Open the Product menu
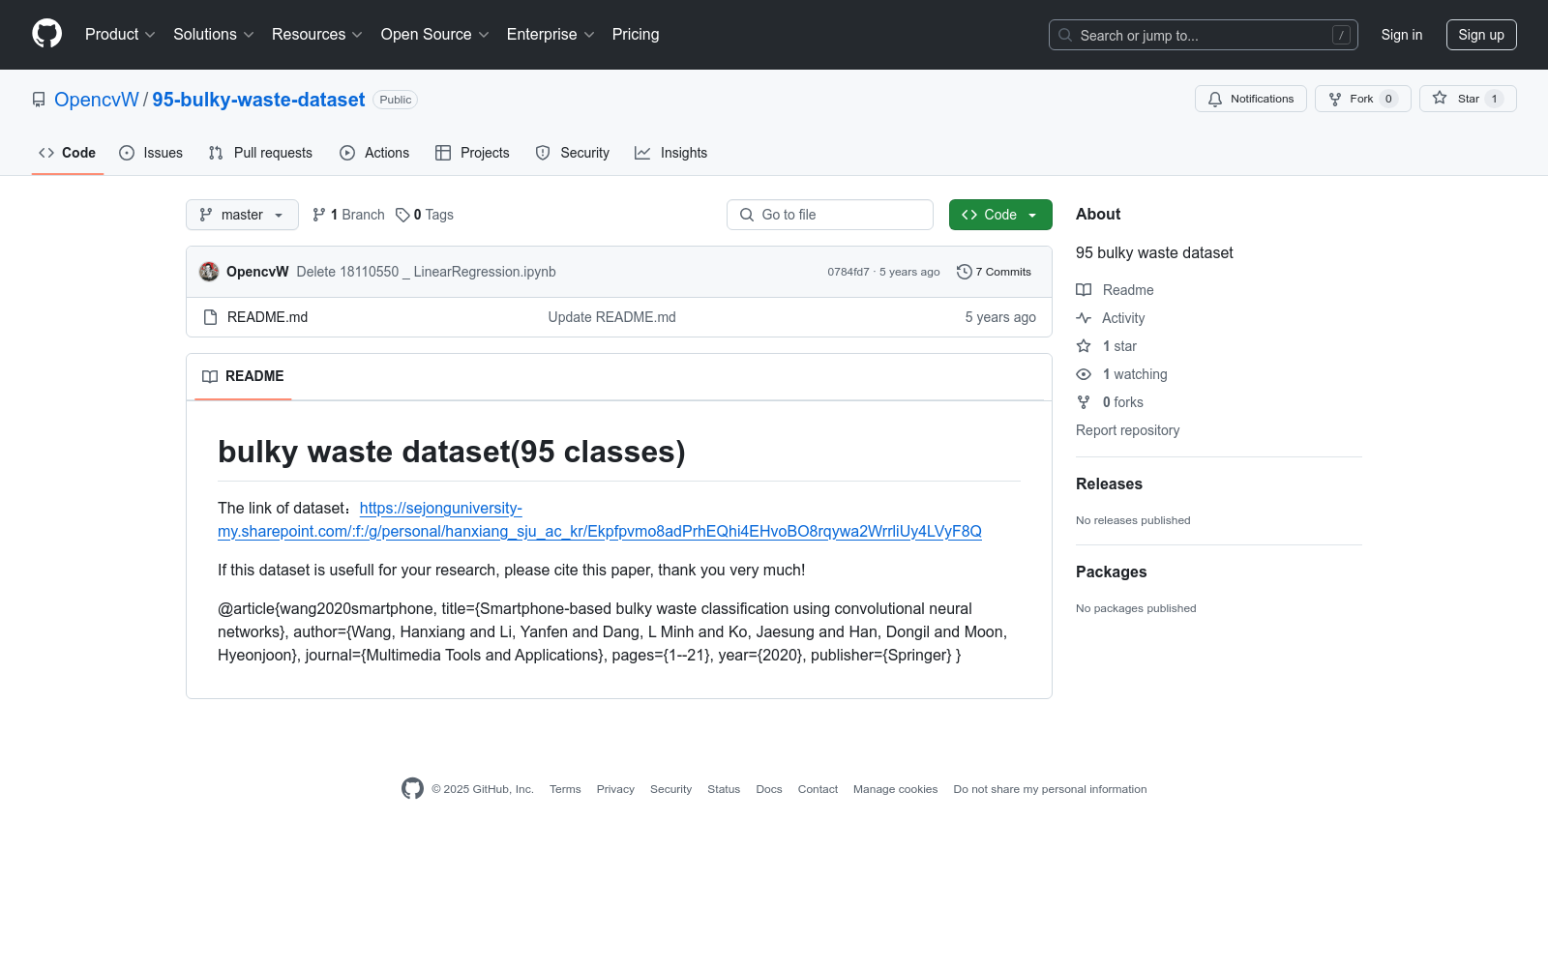1548x967 pixels. [120, 35]
